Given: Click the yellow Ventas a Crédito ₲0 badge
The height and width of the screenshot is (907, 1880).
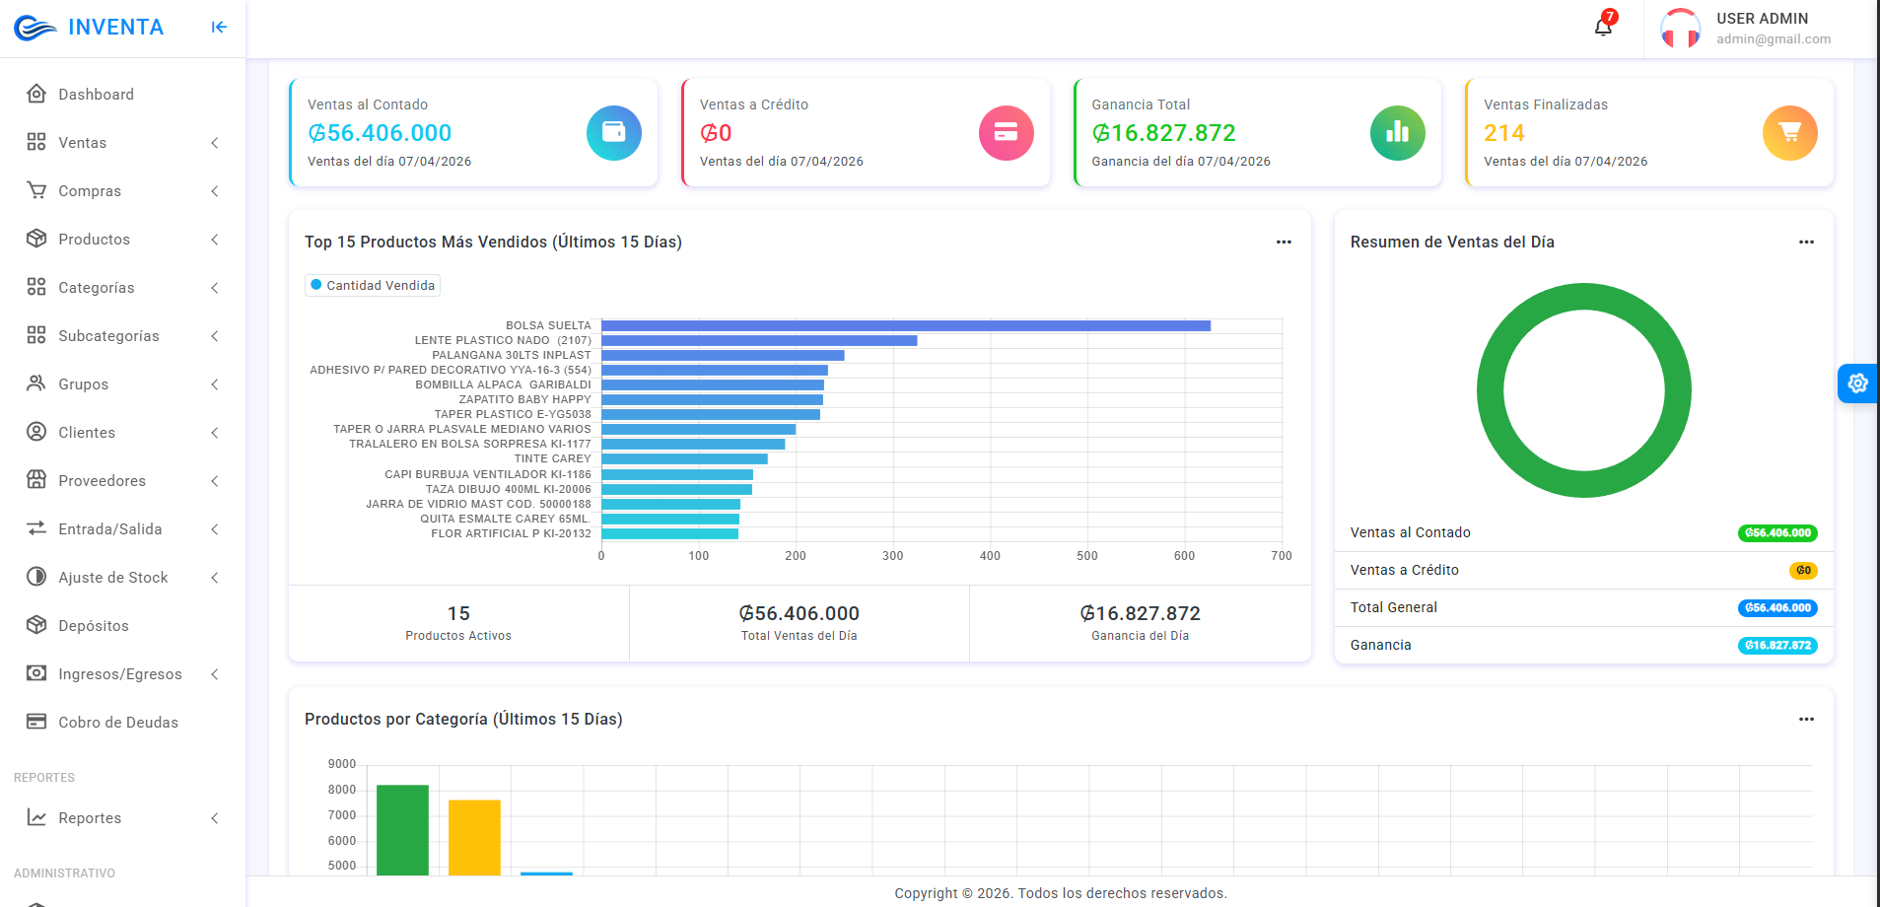Looking at the screenshot, I should [x=1803, y=571].
